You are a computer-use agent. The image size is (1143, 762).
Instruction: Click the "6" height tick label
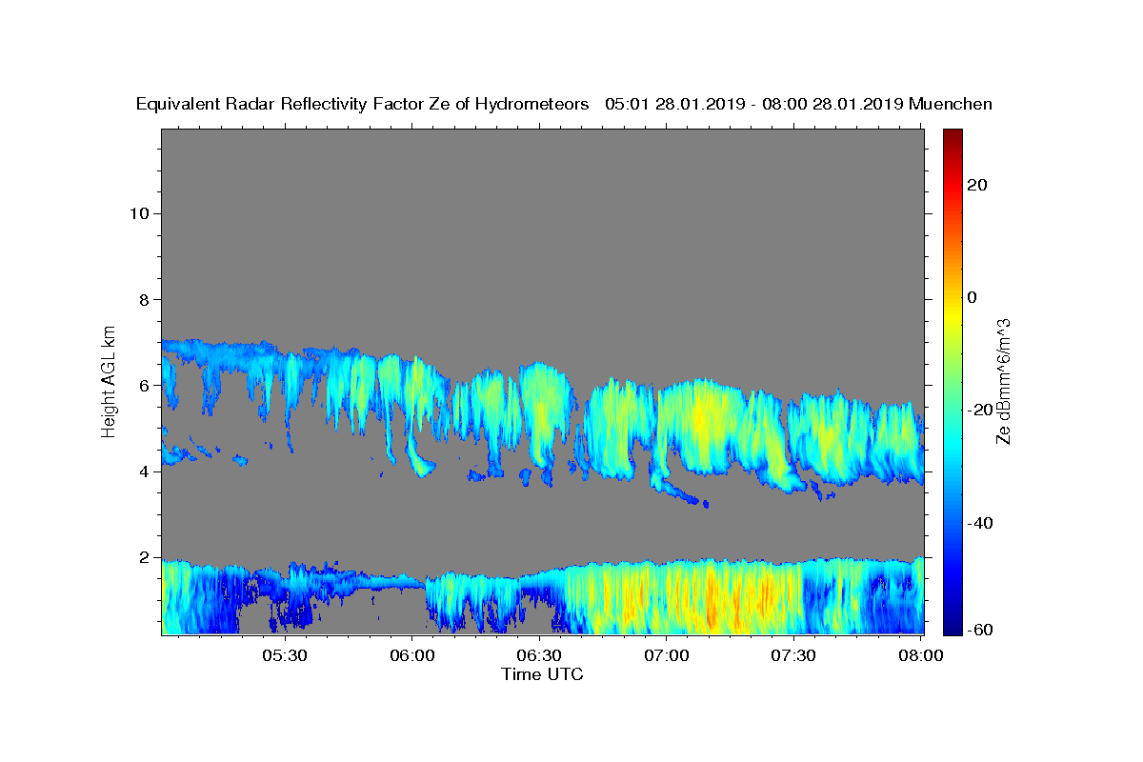click(144, 385)
